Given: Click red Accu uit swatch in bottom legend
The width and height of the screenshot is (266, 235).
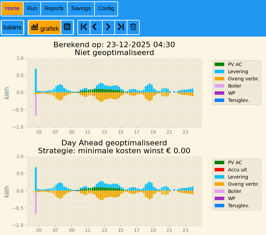Looking at the screenshot, I should point(219,170).
